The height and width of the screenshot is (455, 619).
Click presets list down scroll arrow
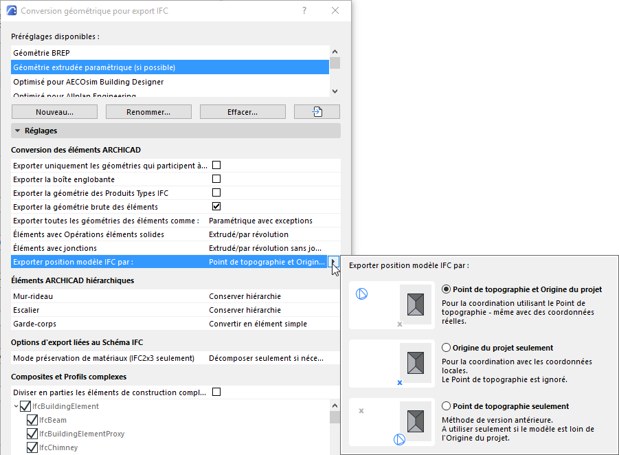coord(335,91)
